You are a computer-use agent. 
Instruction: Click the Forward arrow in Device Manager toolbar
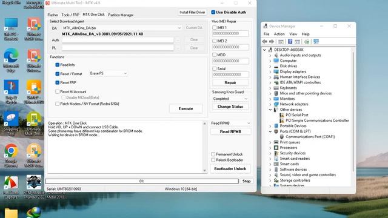coord(272,42)
